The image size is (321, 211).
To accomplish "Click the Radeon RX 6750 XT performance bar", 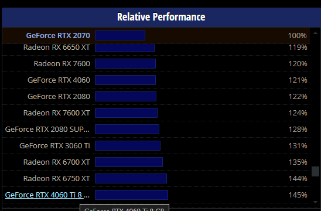I will [x=131, y=178].
